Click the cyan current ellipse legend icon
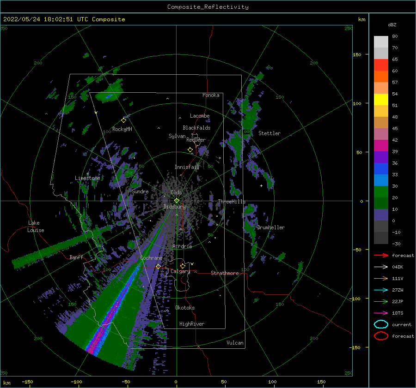This screenshot has width=416, height=388. coord(381,324)
